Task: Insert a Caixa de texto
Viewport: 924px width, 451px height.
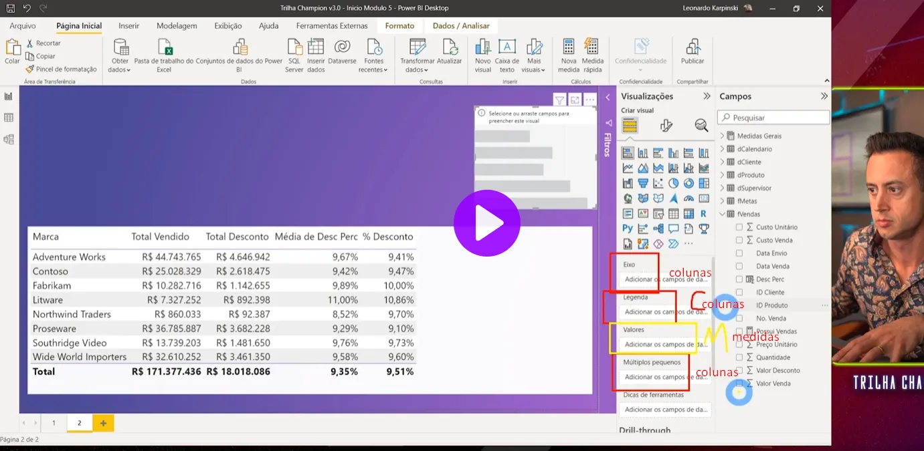Action: point(507,48)
